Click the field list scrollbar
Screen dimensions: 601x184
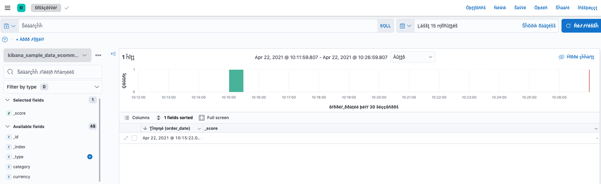pyautogui.click(x=100, y=140)
